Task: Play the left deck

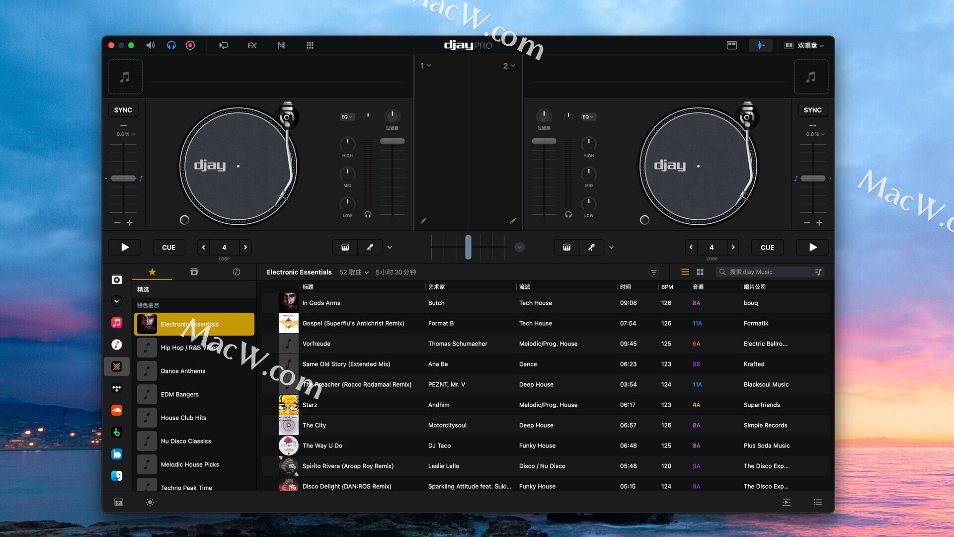Action: point(125,247)
